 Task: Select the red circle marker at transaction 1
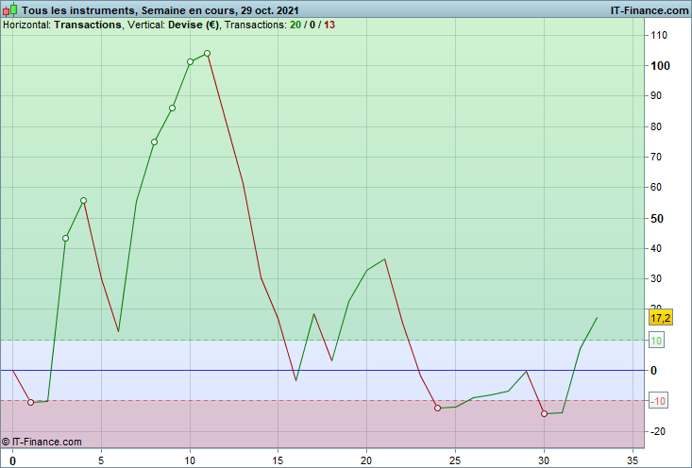(30, 402)
